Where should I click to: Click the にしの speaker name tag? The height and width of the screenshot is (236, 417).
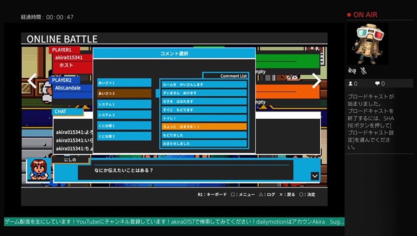click(70, 160)
